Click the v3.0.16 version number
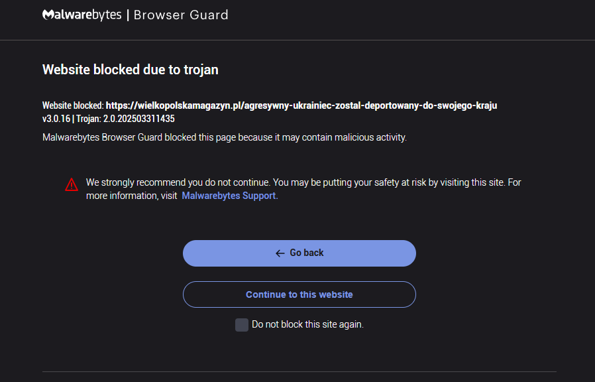The height and width of the screenshot is (382, 595). (x=56, y=119)
